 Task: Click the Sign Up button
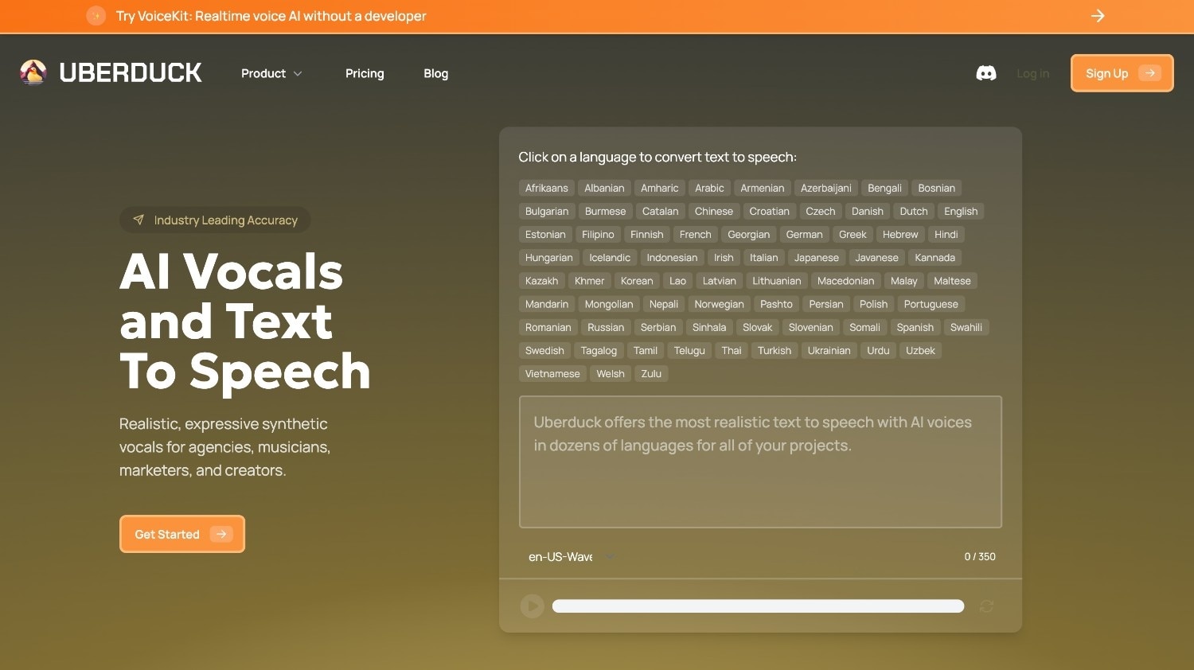(x=1122, y=73)
